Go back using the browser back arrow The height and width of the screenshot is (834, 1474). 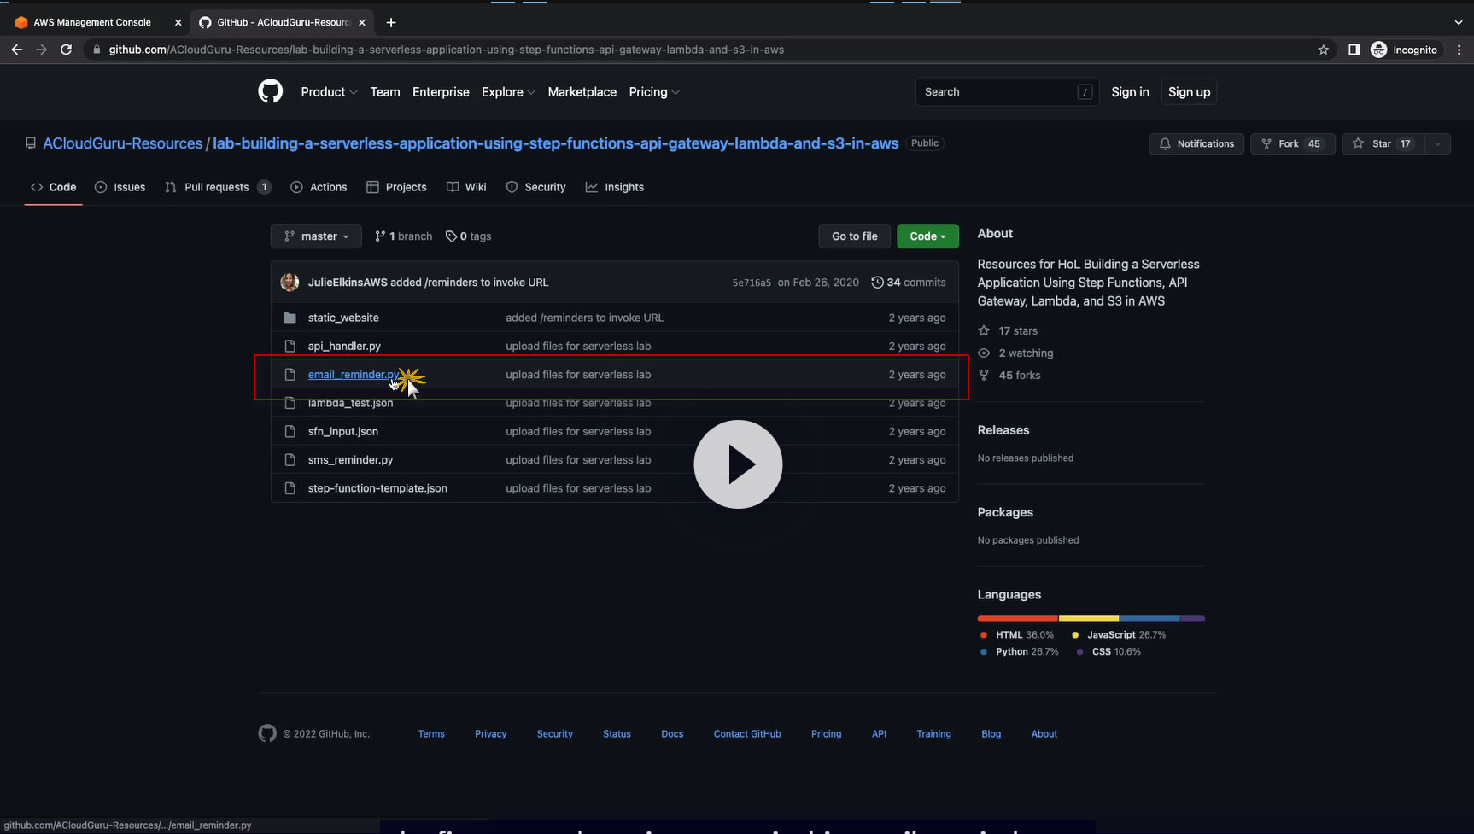(x=17, y=50)
